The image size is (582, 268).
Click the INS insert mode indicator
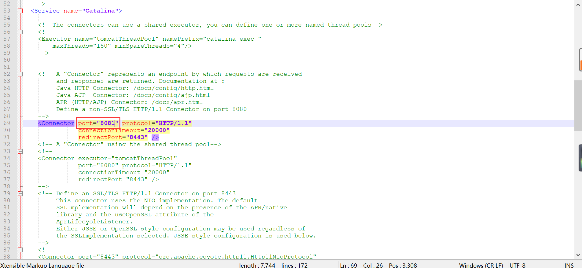pos(569,265)
